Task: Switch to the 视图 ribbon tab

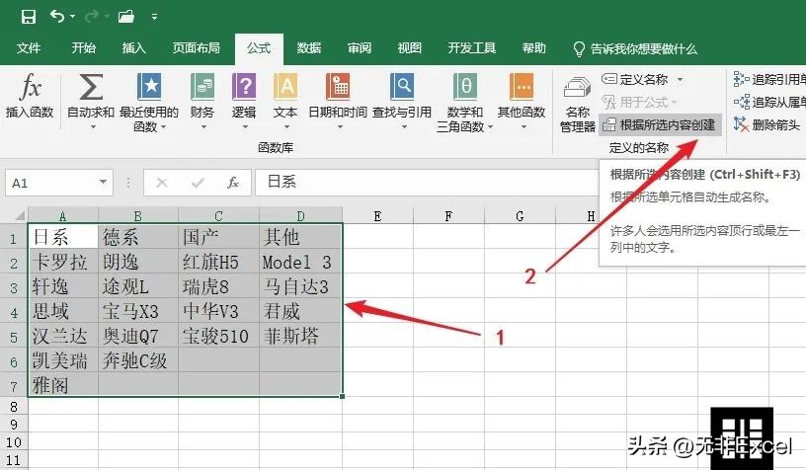Action: pos(410,48)
